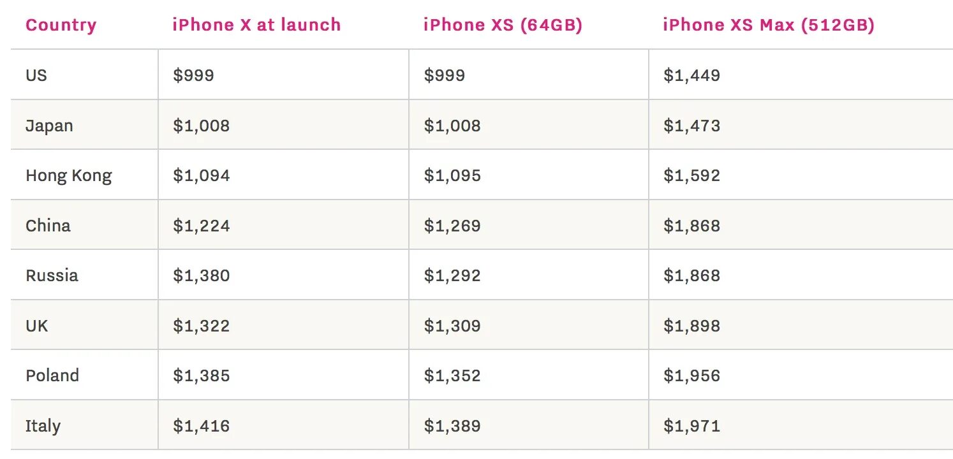Select the $1,898 UK XS Max price
Viewport: 953px width, 459px height.
(x=691, y=326)
